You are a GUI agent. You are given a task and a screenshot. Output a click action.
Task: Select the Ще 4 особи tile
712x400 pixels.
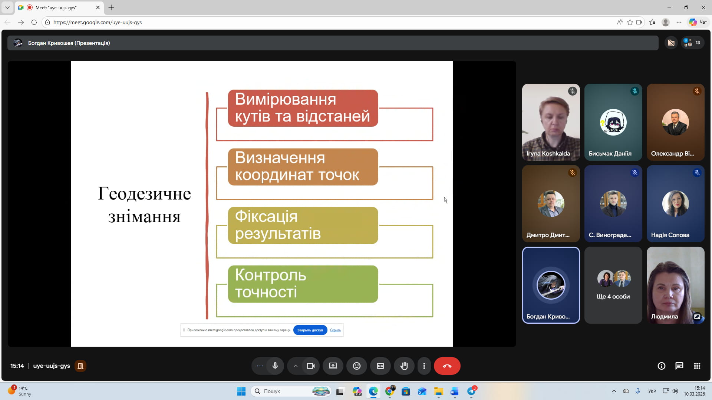(613, 285)
